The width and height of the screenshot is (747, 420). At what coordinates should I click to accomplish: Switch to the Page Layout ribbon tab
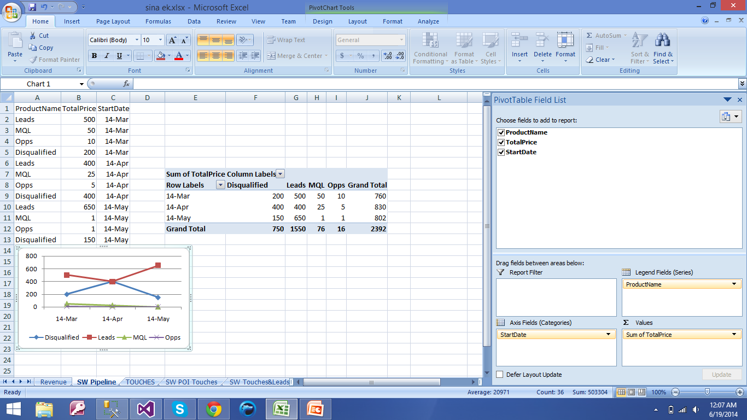pyautogui.click(x=113, y=21)
